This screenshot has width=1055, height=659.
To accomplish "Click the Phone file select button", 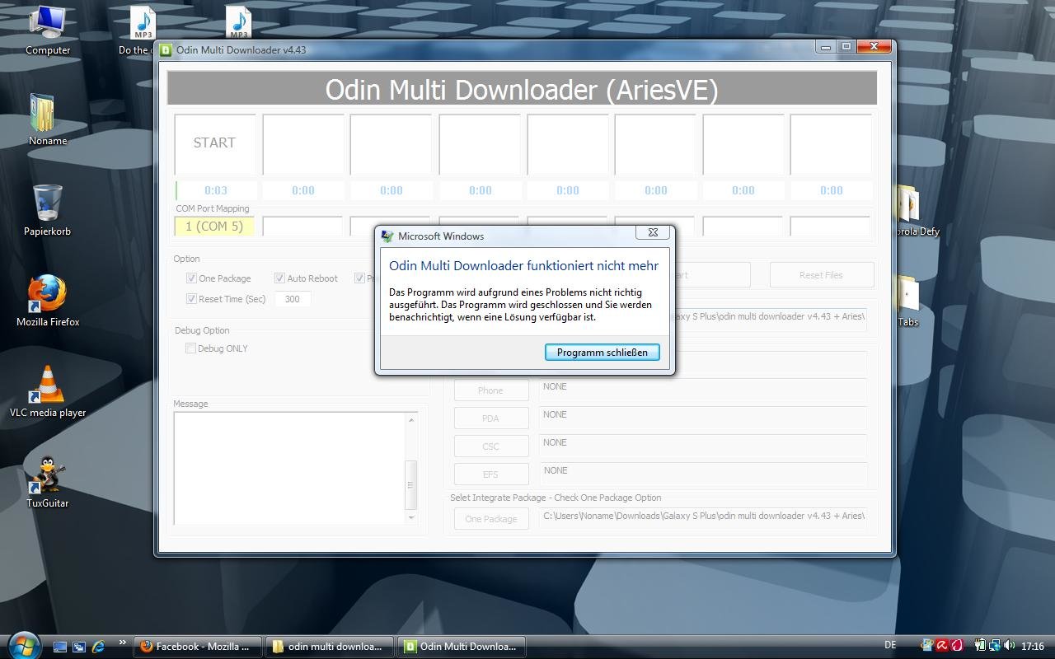I will [x=490, y=390].
